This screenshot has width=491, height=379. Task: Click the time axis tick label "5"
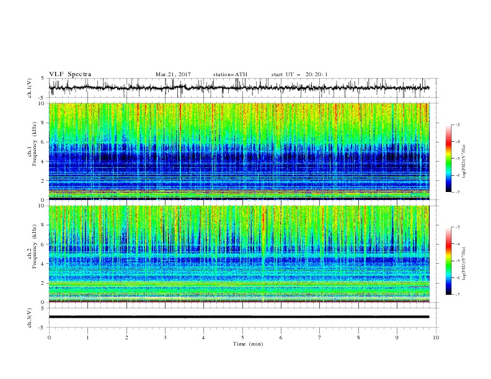(x=242, y=338)
